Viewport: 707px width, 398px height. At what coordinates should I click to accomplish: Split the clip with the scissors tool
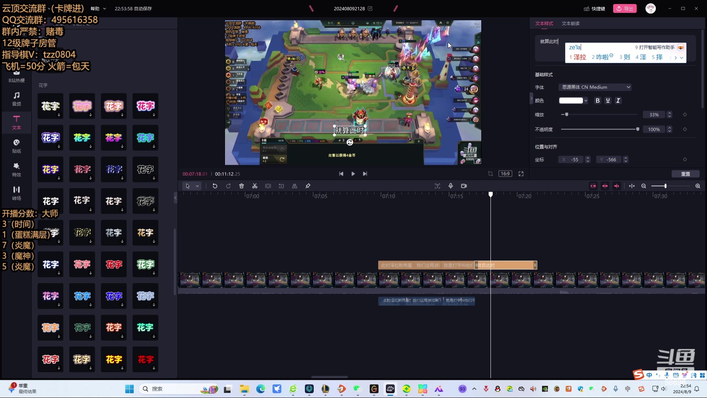[255, 186]
